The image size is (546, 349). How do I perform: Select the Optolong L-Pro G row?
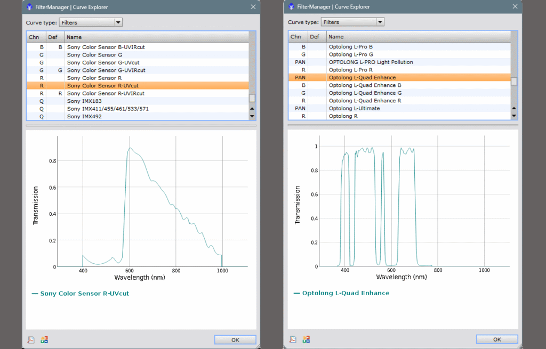point(400,55)
